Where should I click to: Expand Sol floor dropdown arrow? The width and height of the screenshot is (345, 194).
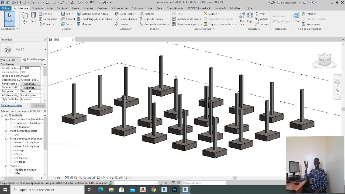72,24
